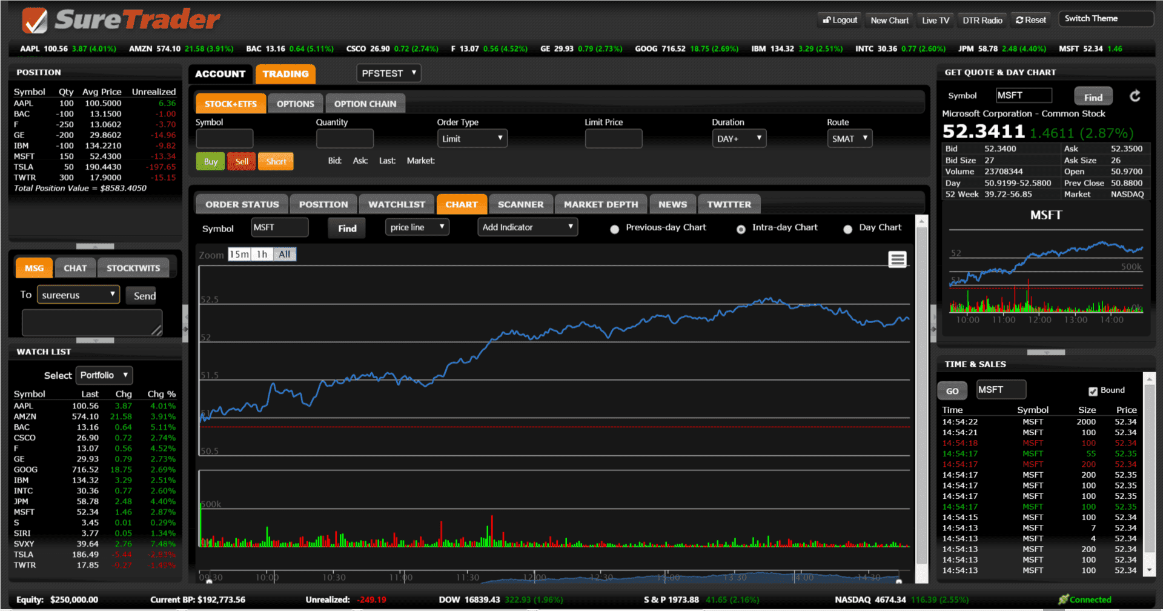Click the splitter handle below Position panel

(x=95, y=246)
